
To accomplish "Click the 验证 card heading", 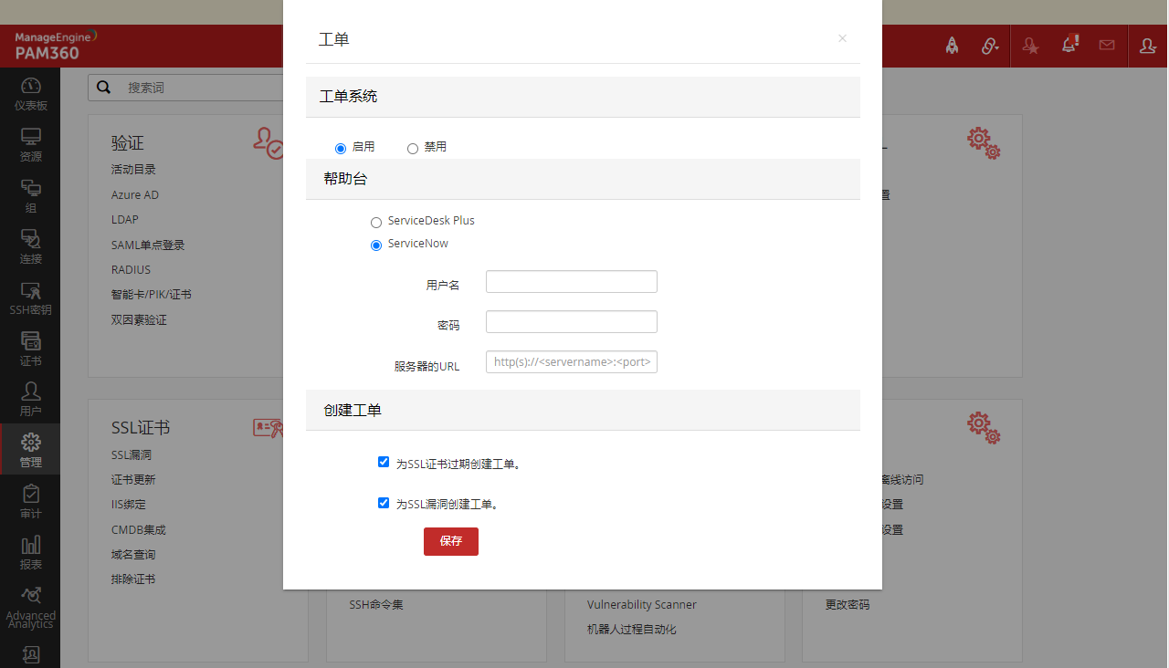I will tap(128, 143).
